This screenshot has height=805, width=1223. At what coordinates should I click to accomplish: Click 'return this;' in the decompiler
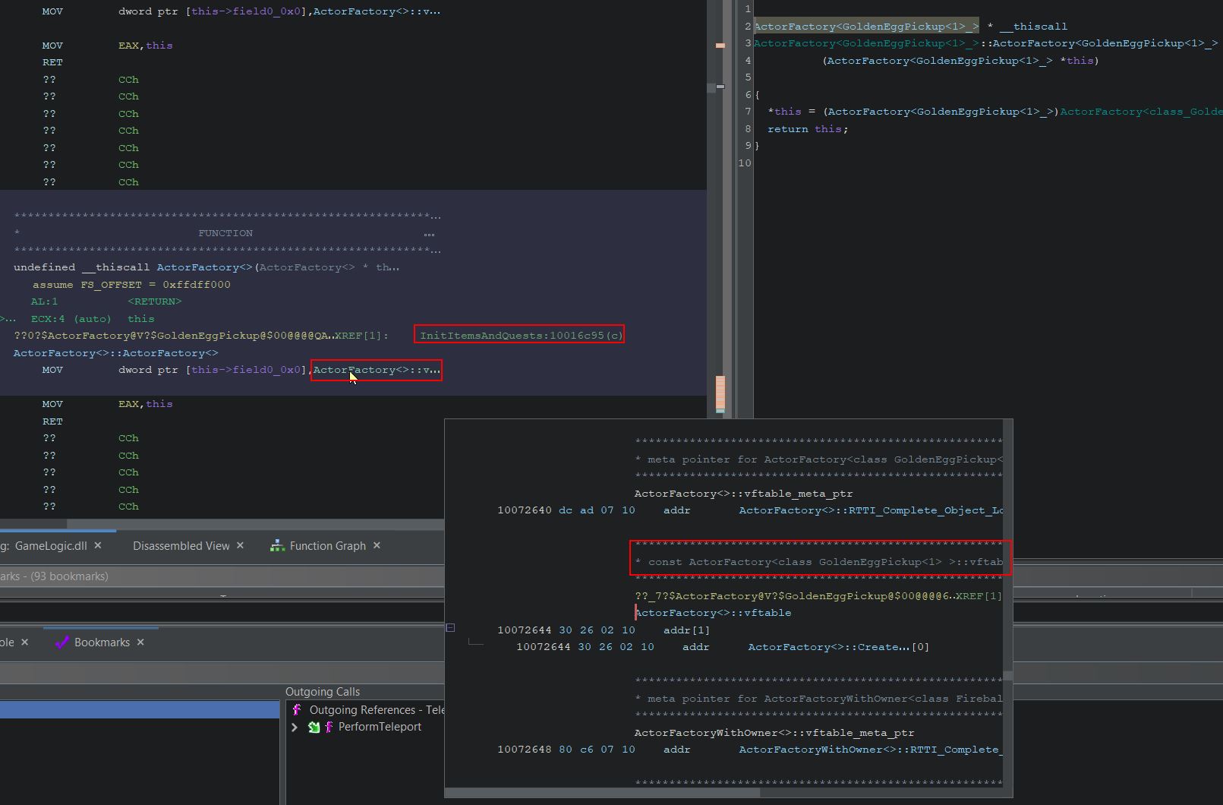pos(808,129)
